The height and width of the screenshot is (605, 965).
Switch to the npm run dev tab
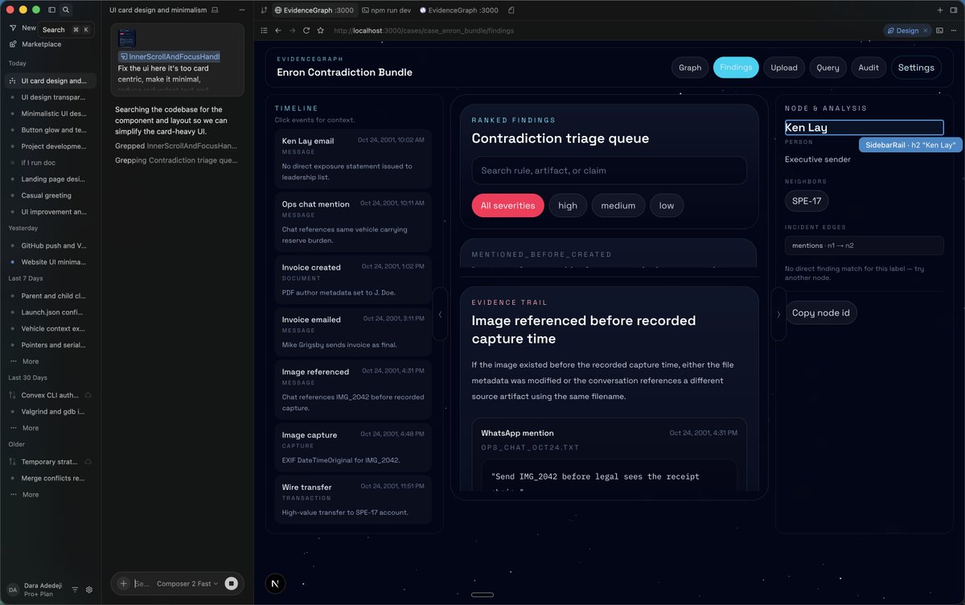point(387,10)
